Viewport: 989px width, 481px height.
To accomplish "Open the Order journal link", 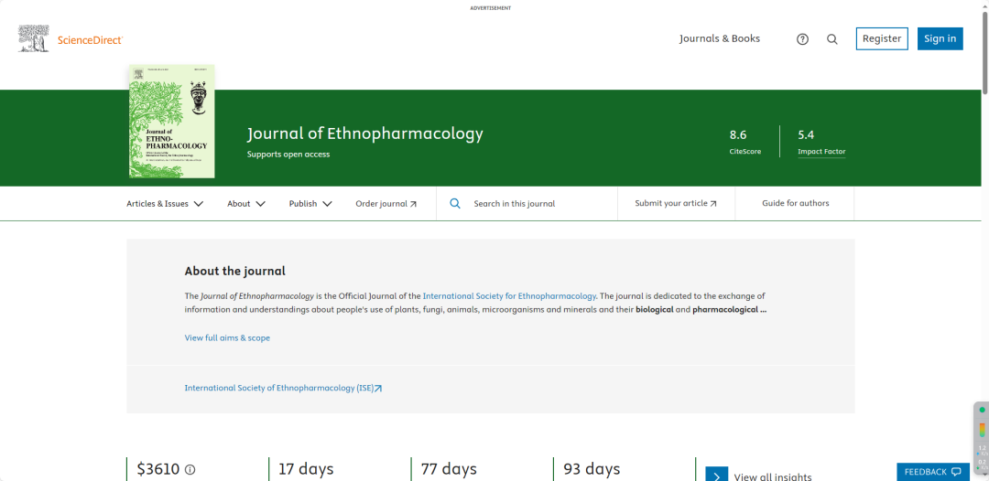I will [x=386, y=203].
